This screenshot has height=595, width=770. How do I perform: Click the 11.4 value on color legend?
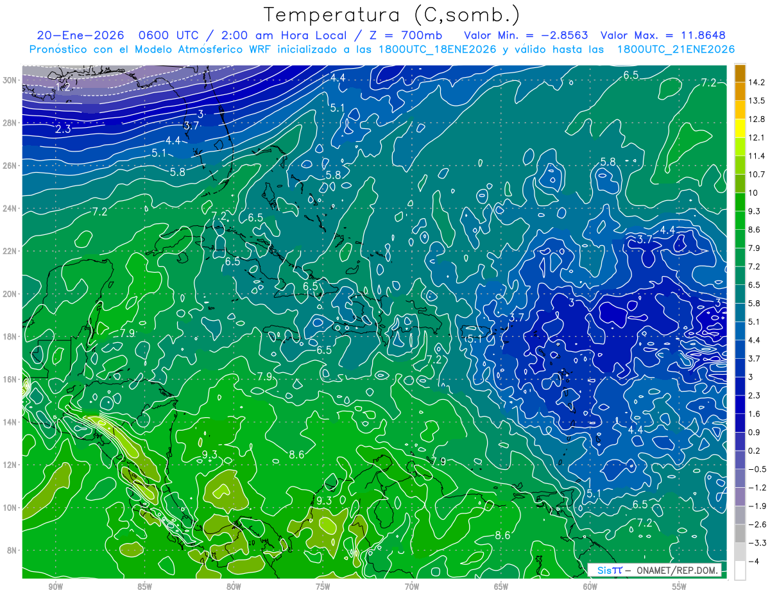[757, 156]
